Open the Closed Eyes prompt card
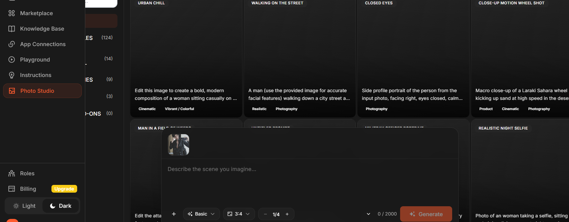569x222 pixels. click(x=413, y=58)
